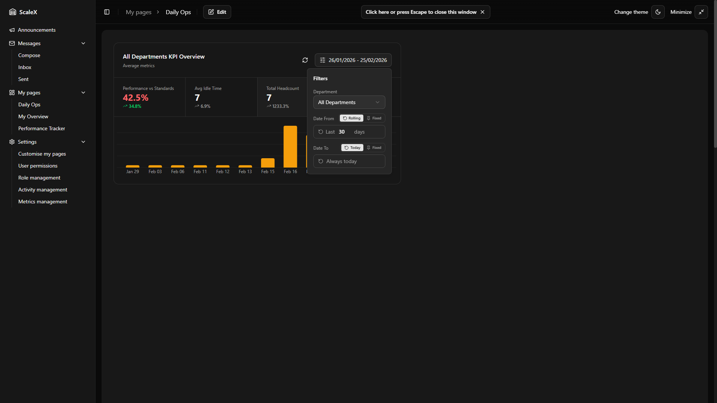Click the sidebar collapse panel icon
Image resolution: width=717 pixels, height=403 pixels.
click(x=107, y=12)
